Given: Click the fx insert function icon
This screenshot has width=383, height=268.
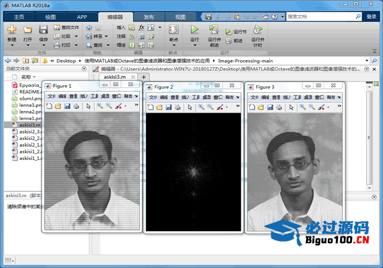Looking at the screenshot, I should click(141, 27).
